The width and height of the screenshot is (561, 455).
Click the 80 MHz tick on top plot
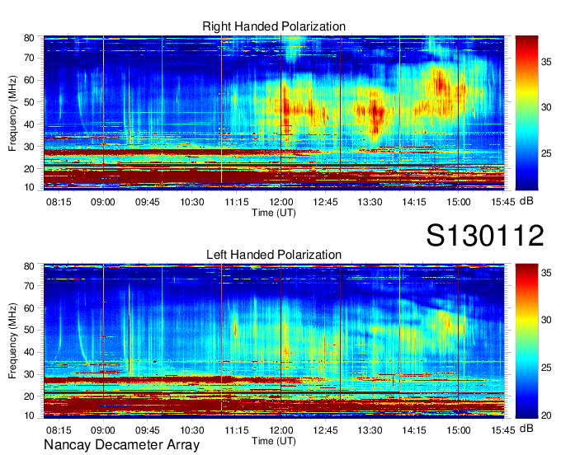(29, 38)
